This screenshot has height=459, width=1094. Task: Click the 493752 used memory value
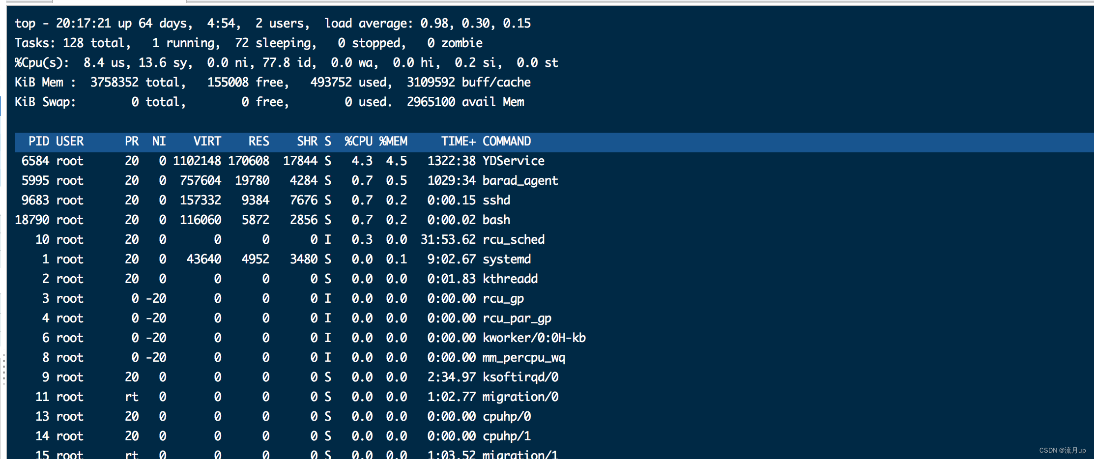tap(331, 83)
